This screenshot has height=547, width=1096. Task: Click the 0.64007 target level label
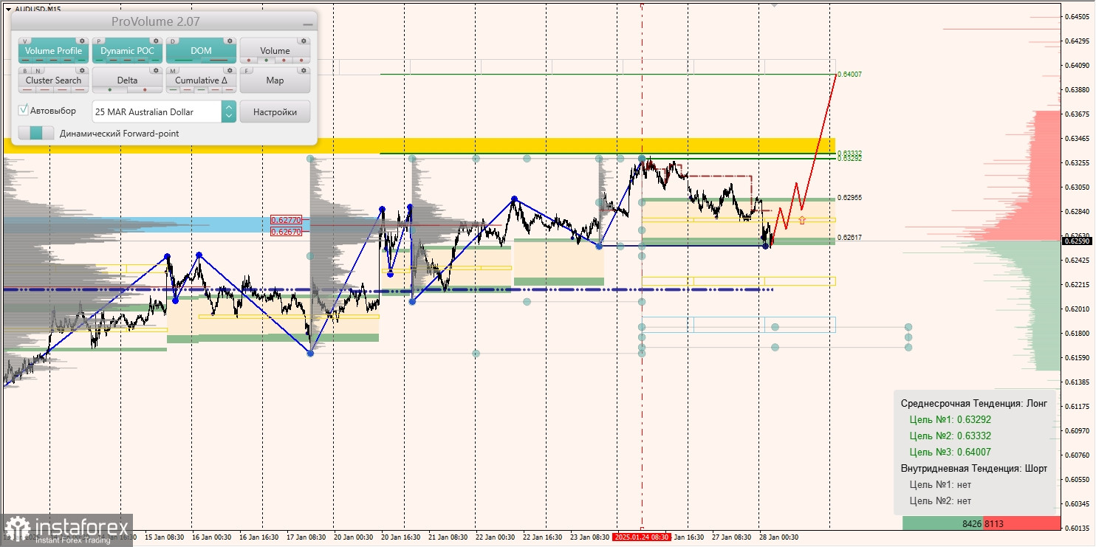pos(850,75)
